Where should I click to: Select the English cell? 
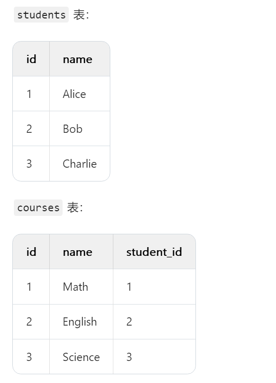(x=81, y=321)
